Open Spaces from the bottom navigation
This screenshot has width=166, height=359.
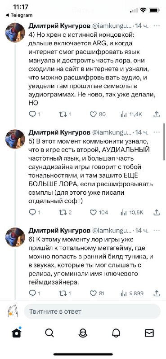point(83,333)
